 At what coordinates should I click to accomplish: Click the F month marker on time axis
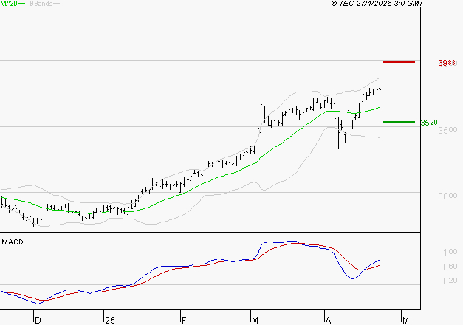point(183,320)
